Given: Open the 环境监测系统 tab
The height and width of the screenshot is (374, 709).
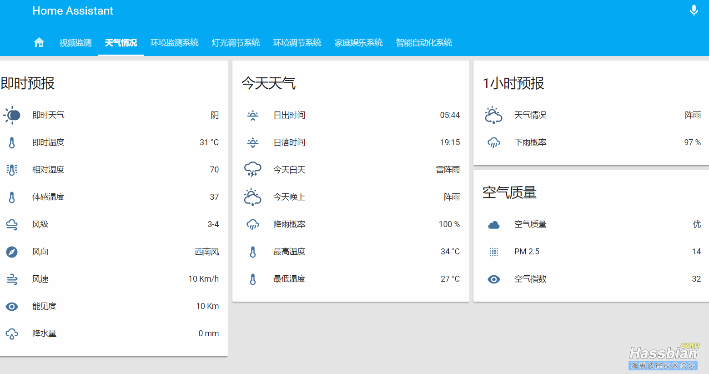Looking at the screenshot, I should (175, 43).
